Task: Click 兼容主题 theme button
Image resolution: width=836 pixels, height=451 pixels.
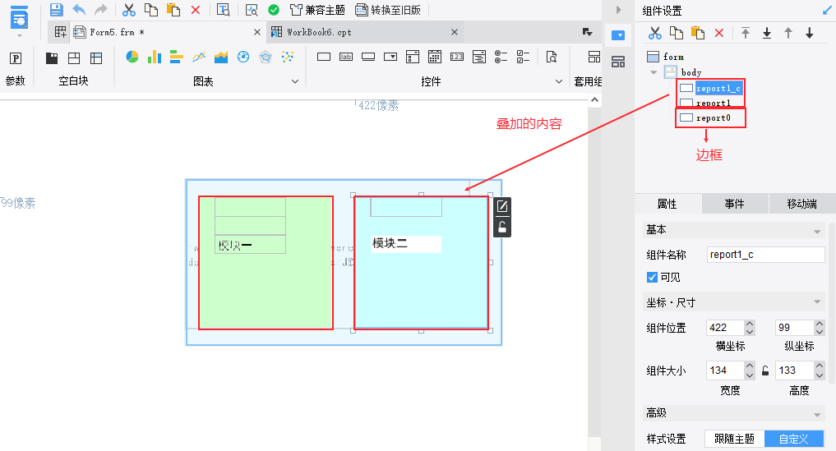Action: (318, 10)
